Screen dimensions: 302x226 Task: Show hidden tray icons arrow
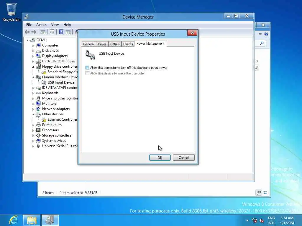[247, 220]
